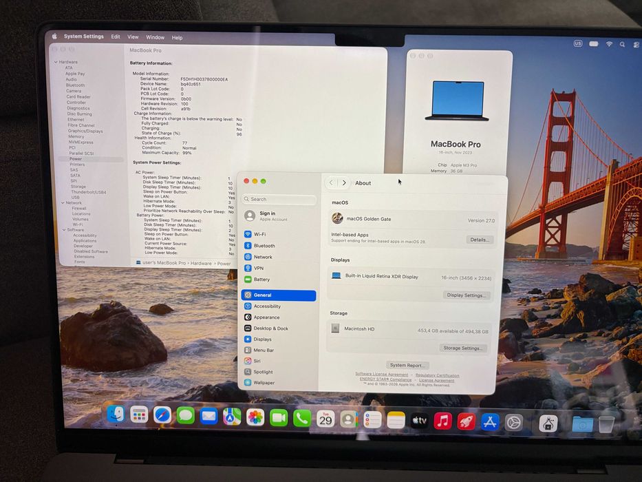Open the Mail app in Dock
The image size is (642, 482).
[208, 417]
